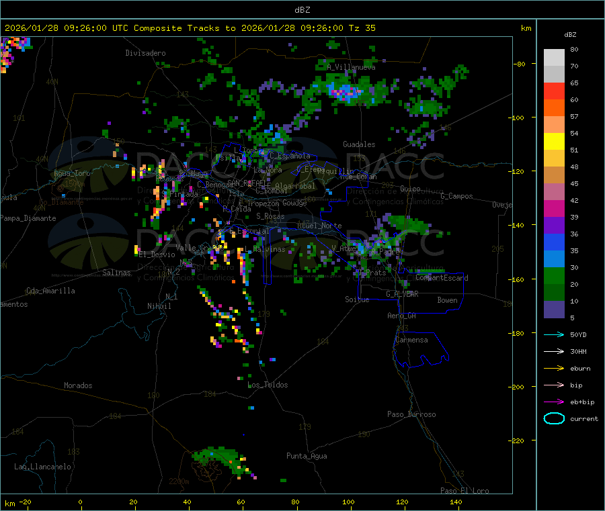This screenshot has width=605, height=511.
Task: Click the cyan 50YD arrow icon
Action: [x=554, y=334]
